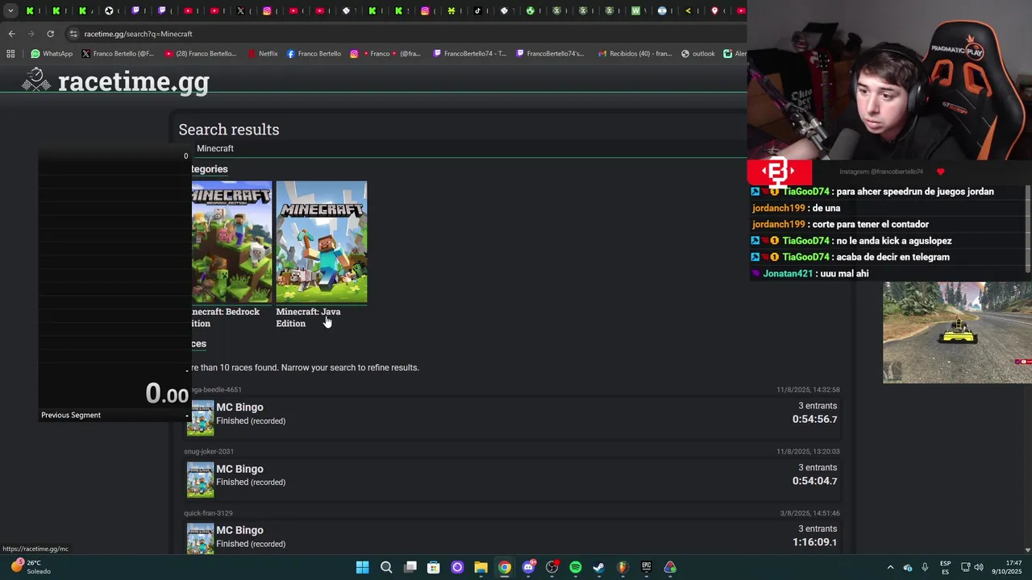Open Discord from the taskbar
Viewport: 1032px width, 580px height.
coord(528,567)
